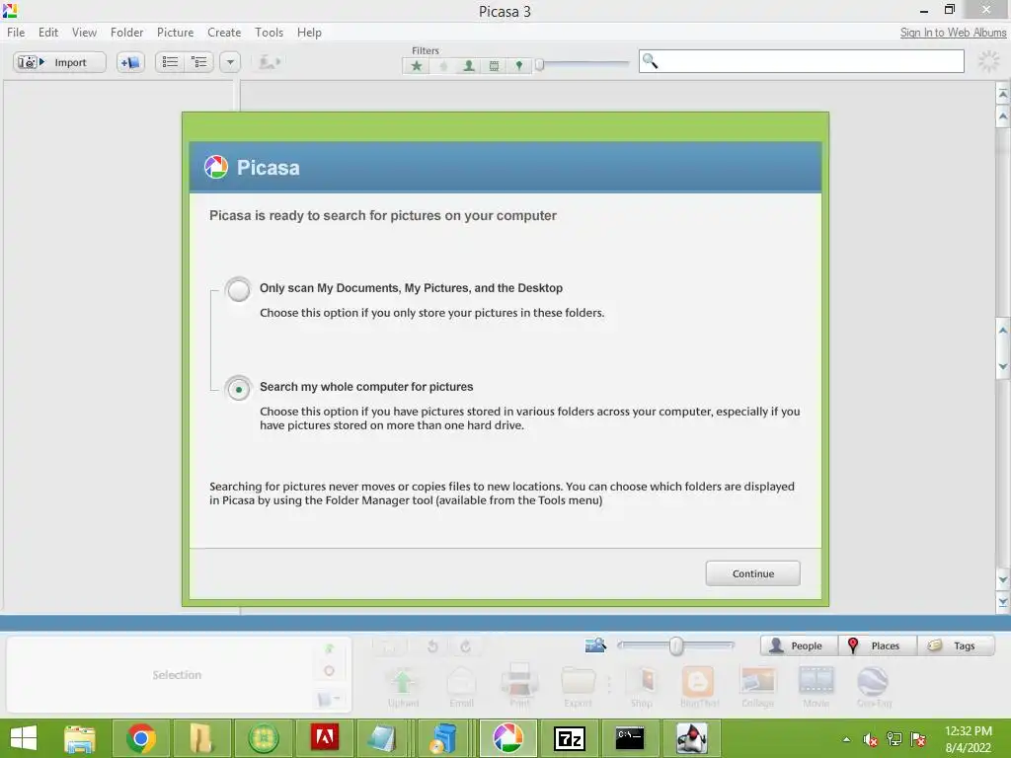Open the View menu
Viewport: 1011px width, 758px height.
pos(85,33)
